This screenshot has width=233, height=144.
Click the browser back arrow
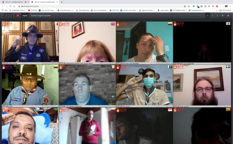click(3, 6)
